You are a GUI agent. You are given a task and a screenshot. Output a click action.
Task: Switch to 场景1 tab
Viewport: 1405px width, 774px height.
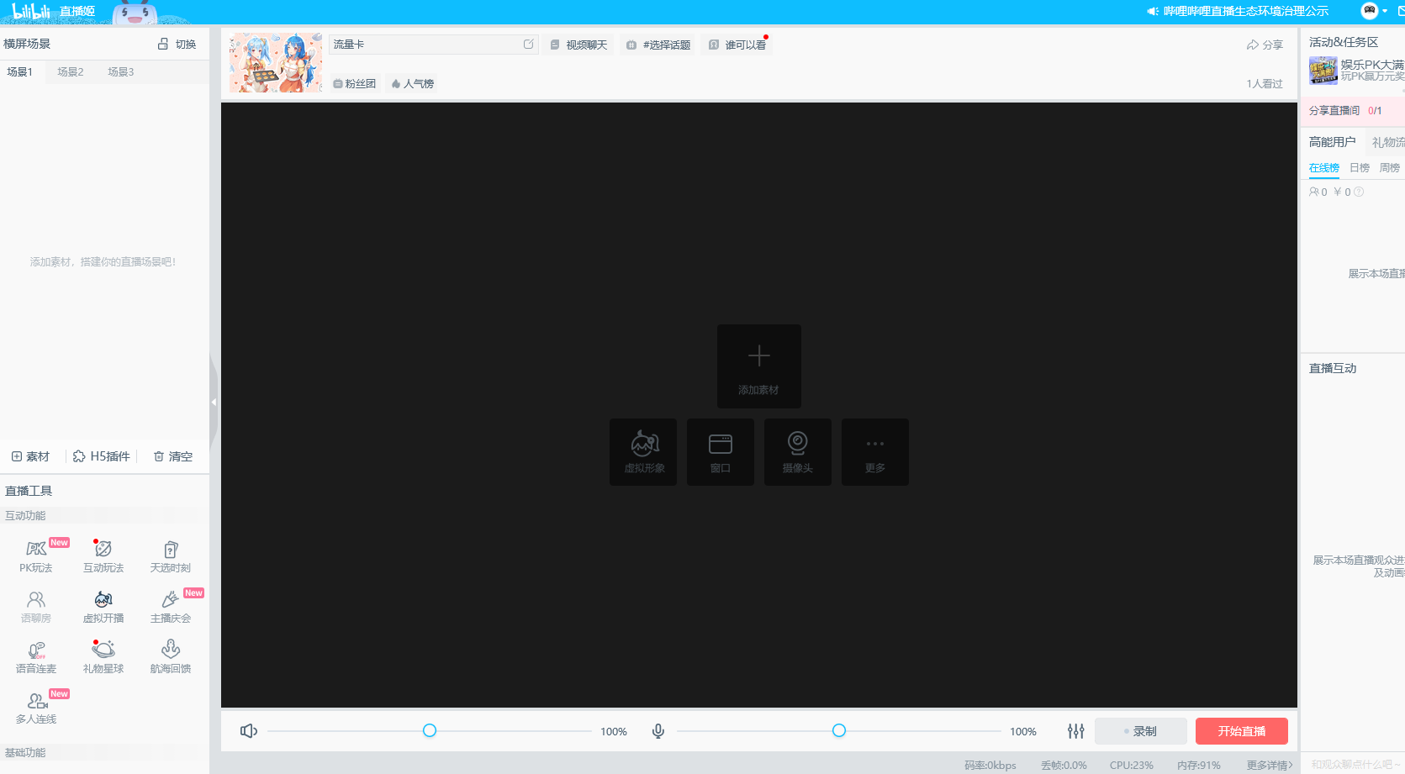tap(19, 72)
